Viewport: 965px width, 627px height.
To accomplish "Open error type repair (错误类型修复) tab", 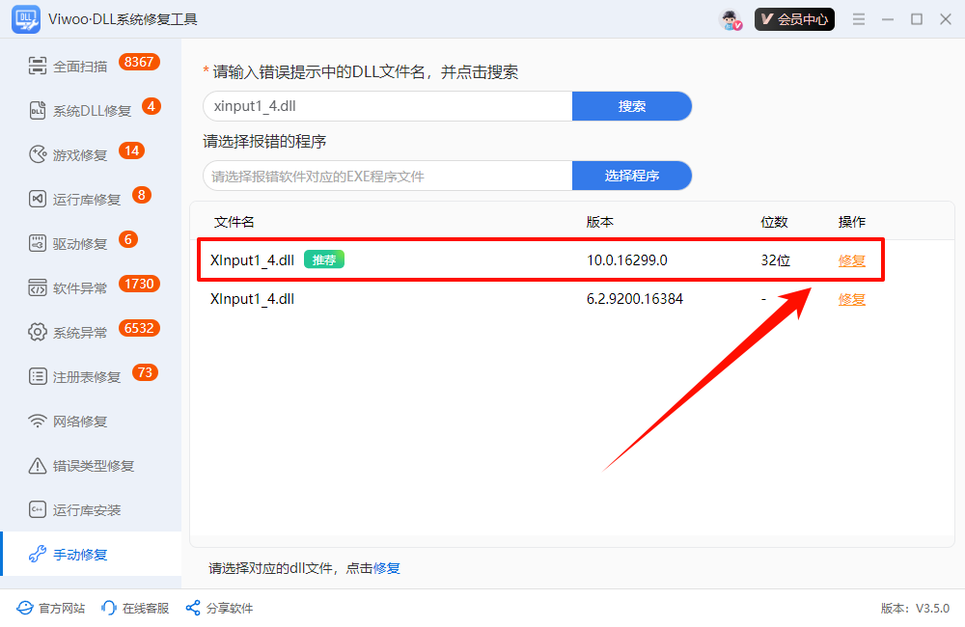I will point(94,466).
